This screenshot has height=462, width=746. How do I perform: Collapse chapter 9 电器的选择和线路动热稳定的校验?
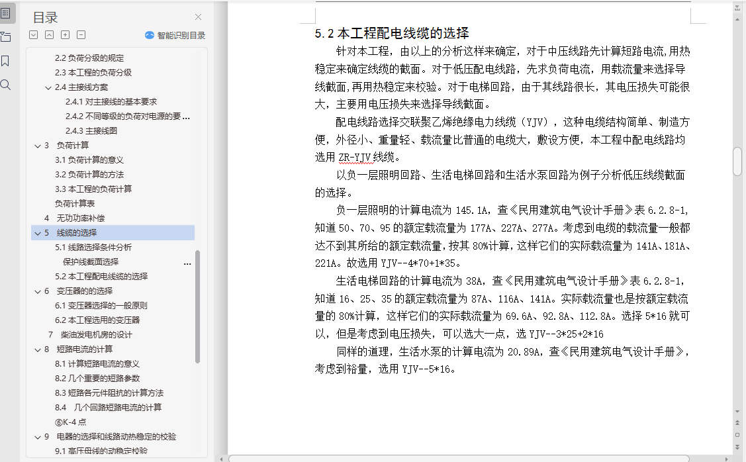click(x=38, y=438)
